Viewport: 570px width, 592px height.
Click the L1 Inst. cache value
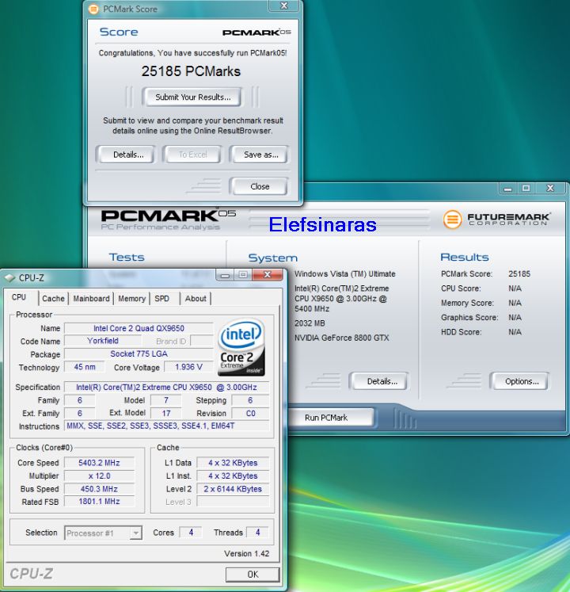(x=233, y=476)
